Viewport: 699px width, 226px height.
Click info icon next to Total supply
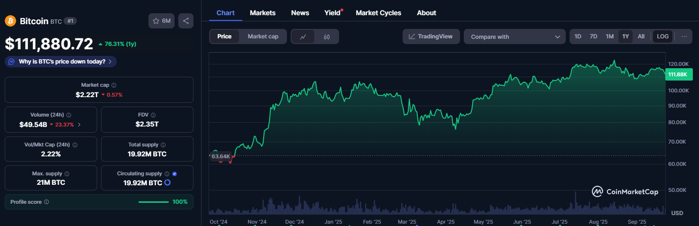coord(163,145)
